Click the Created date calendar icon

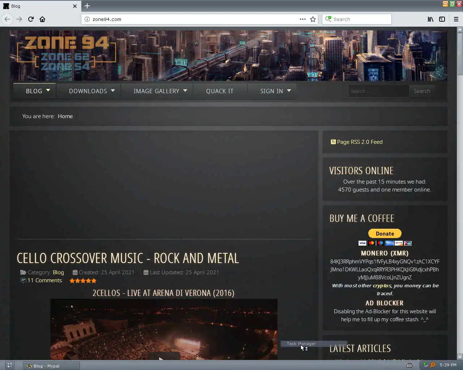tap(75, 272)
